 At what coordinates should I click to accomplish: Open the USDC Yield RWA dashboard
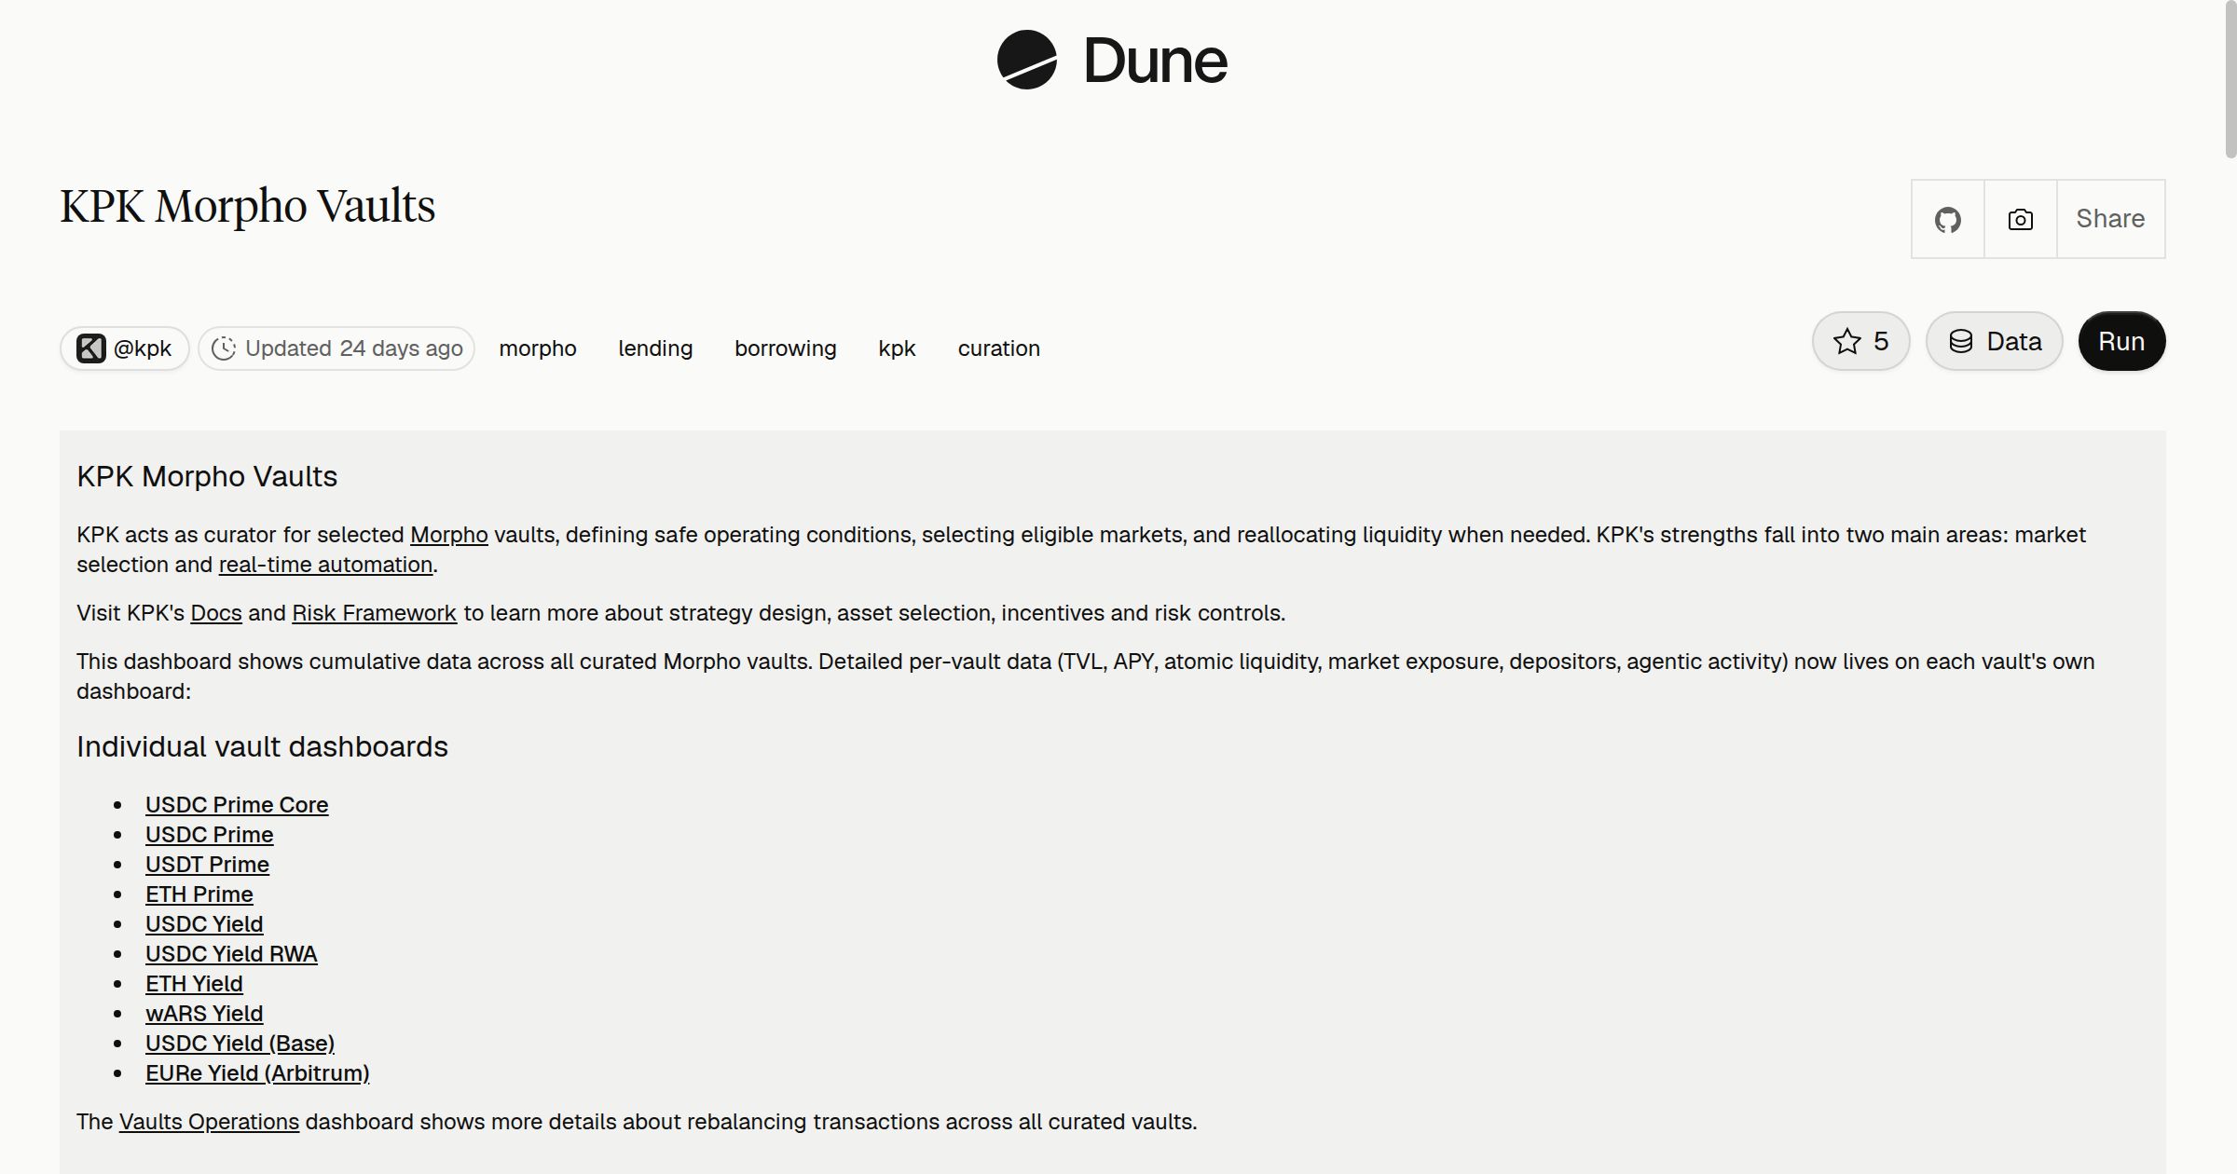pos(231,954)
